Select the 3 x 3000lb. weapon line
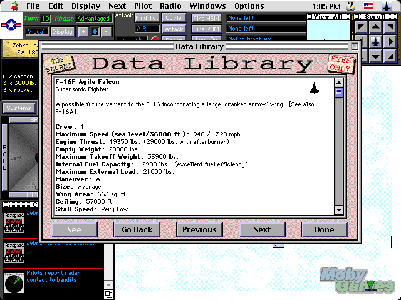 click(x=19, y=83)
